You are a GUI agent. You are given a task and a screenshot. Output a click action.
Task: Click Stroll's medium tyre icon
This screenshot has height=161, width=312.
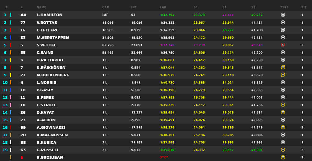point(283,105)
